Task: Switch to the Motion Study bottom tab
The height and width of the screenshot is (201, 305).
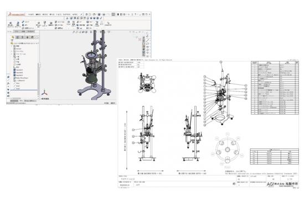Action: pyautogui.click(x=30, y=101)
